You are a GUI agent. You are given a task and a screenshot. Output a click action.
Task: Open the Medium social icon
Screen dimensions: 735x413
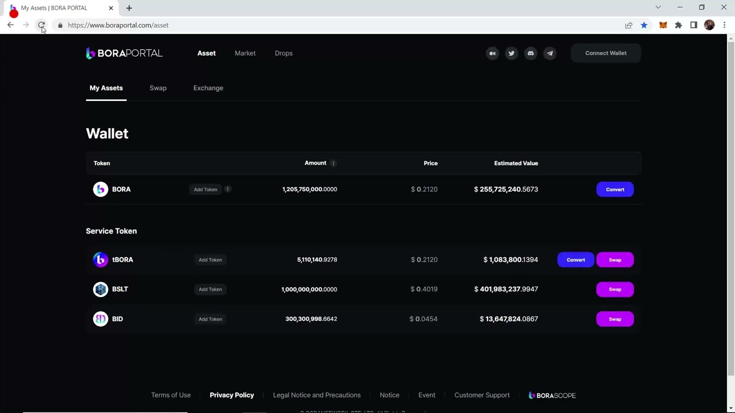point(492,53)
